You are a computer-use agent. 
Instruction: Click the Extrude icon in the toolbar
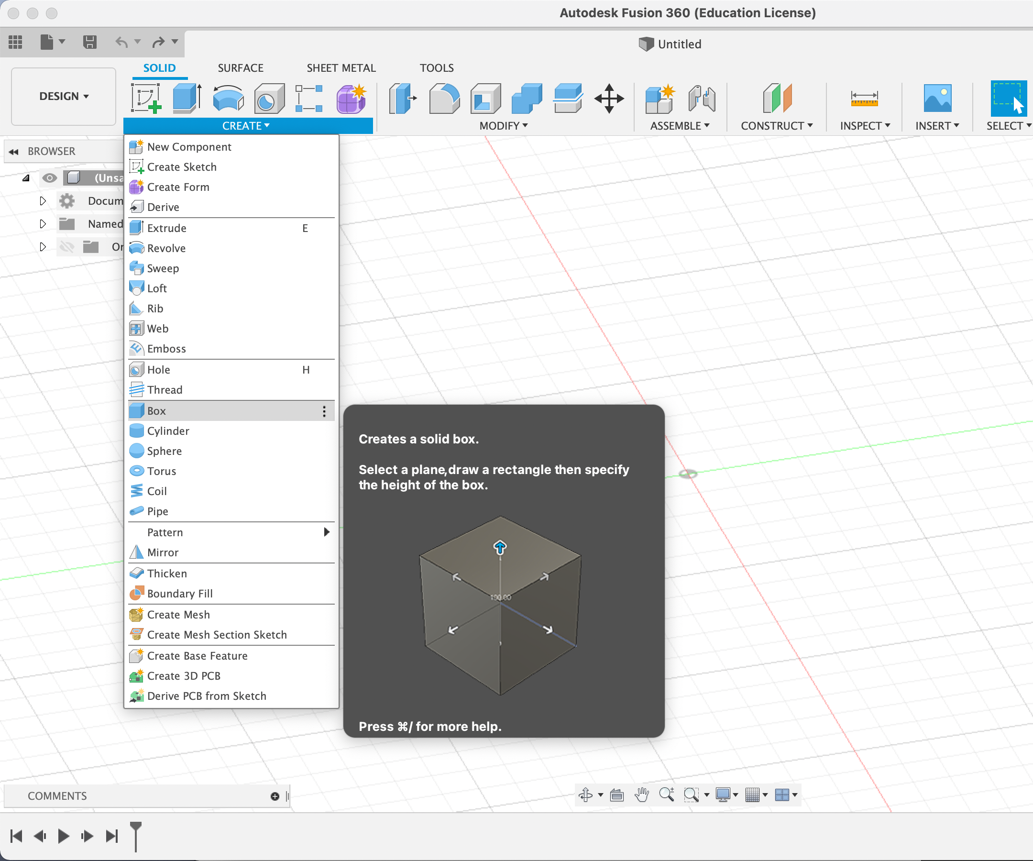187,98
